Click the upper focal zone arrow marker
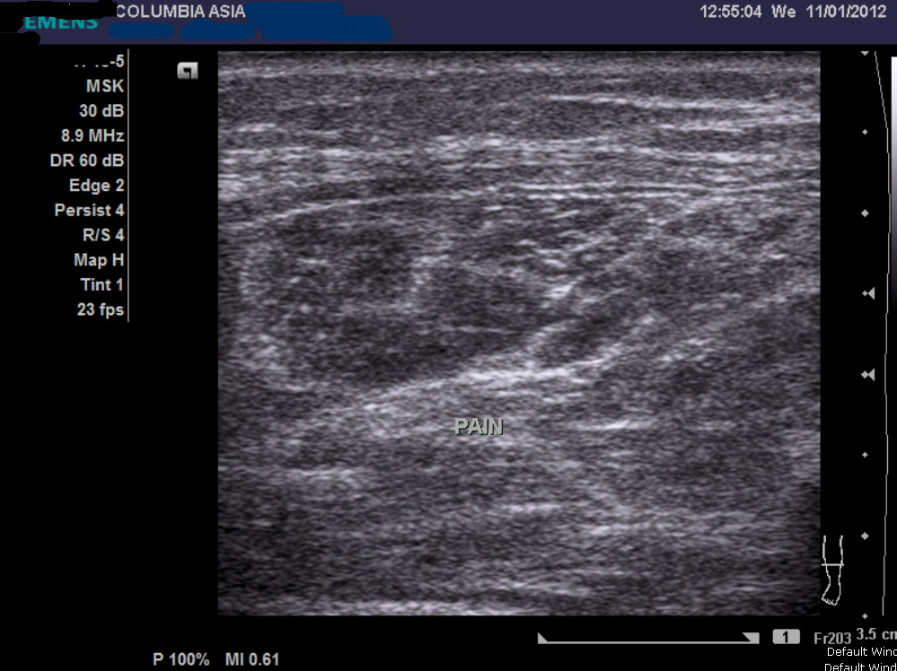Screen dimensions: 897x671 pos(868,293)
